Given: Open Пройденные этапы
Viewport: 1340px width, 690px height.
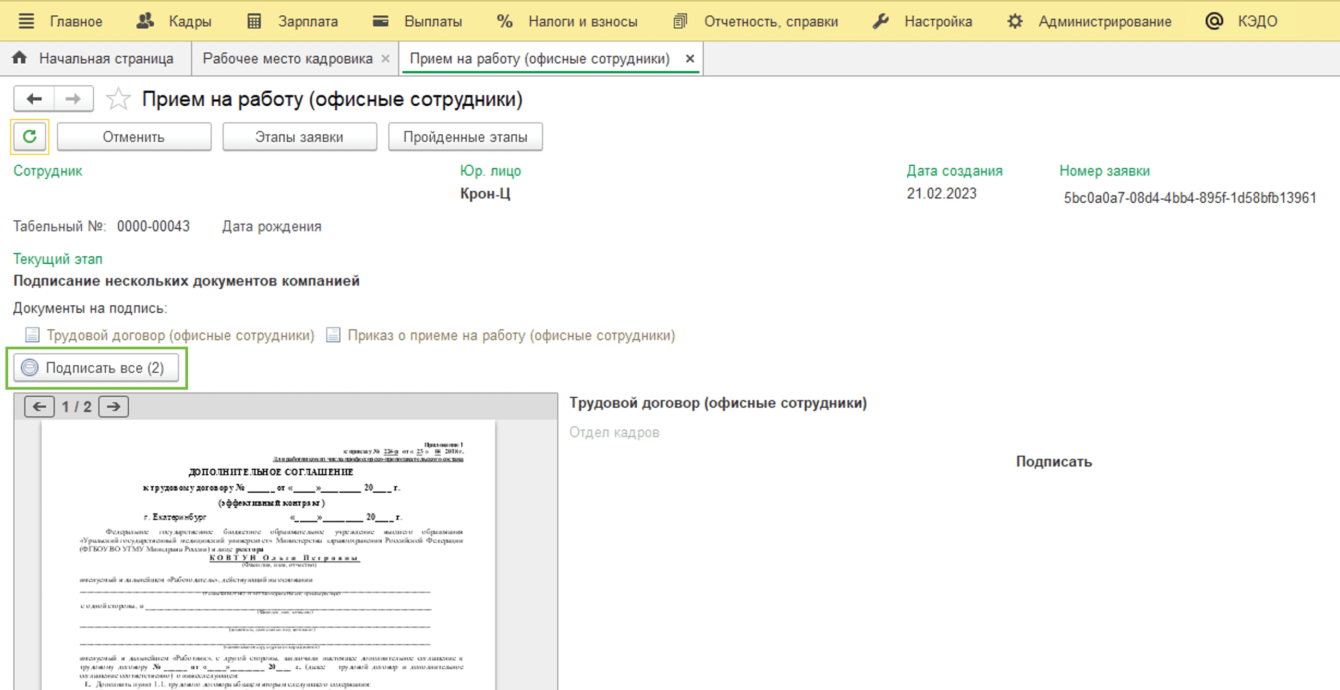Looking at the screenshot, I should point(465,137).
